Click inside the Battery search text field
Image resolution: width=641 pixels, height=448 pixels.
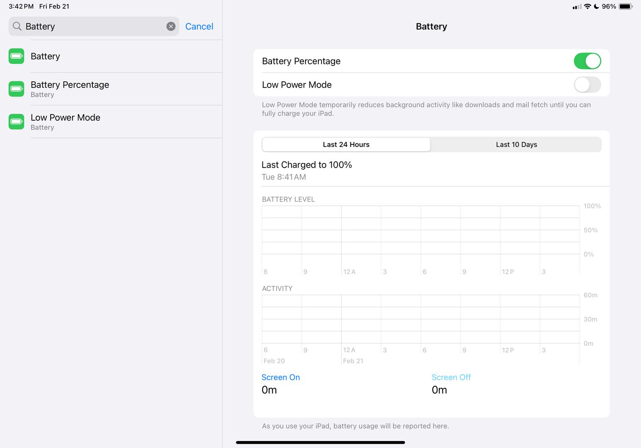(x=93, y=27)
